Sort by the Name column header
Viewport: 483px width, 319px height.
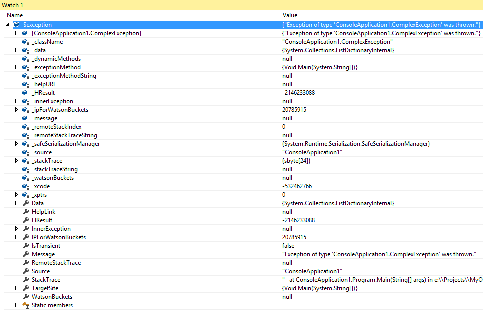(x=142, y=15)
